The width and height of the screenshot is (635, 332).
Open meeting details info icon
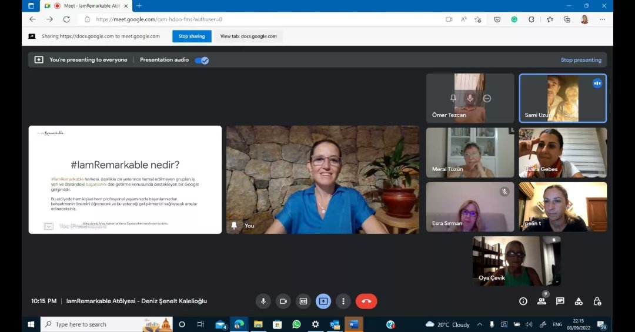pyautogui.click(x=523, y=301)
